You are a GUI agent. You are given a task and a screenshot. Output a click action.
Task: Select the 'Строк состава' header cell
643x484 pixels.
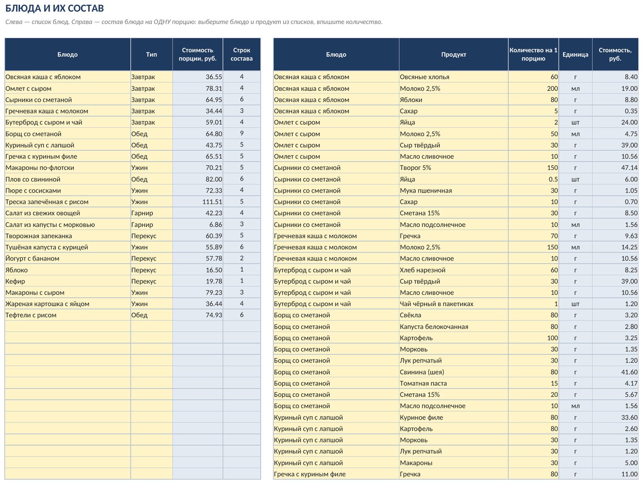tap(242, 55)
